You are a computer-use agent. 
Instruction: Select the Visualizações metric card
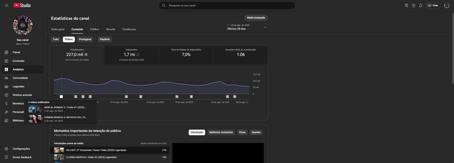[x=77, y=55]
